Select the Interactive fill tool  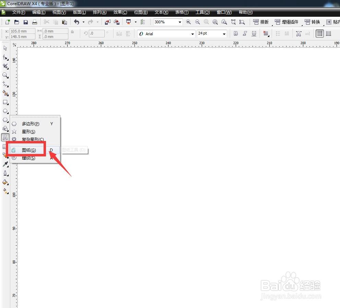click(x=5, y=191)
